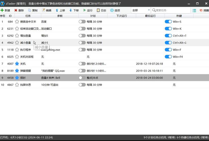This screenshot has width=209, height=141.
Task: Enable schedule toggle for 增加音量
Action: point(82,36)
